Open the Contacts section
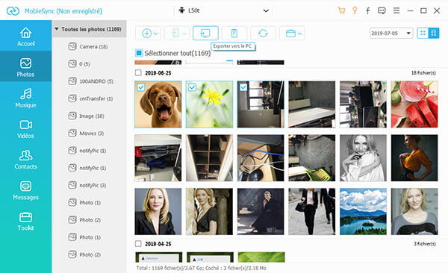 (25, 160)
